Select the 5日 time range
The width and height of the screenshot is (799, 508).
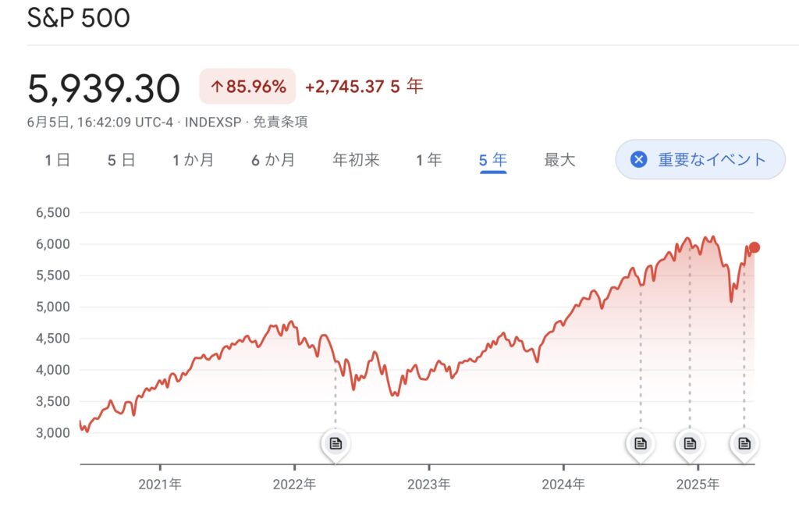[121, 160]
